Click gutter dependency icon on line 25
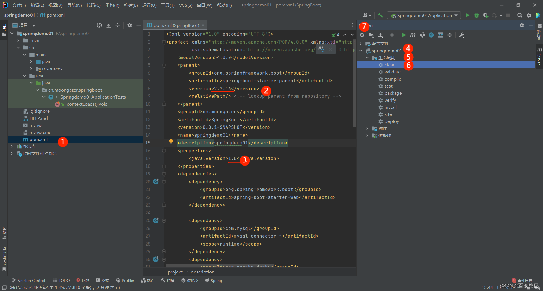This screenshot has height=291, width=543. [156, 220]
